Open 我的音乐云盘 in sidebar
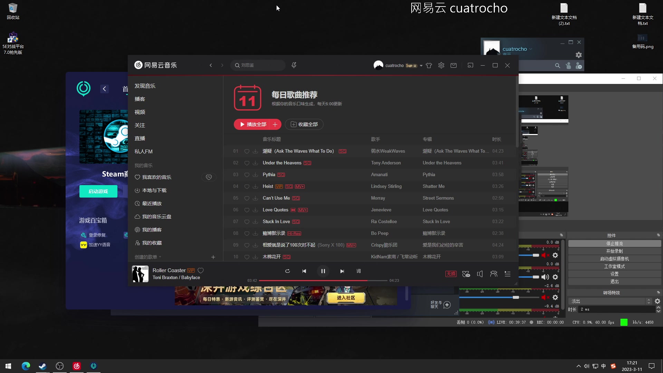The image size is (663, 373). coord(157,217)
